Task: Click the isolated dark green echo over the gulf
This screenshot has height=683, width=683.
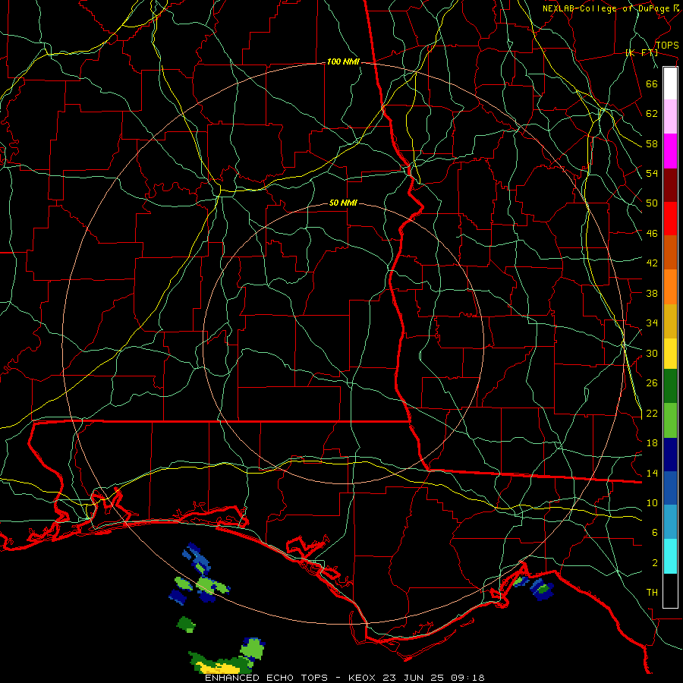Action: [x=186, y=625]
